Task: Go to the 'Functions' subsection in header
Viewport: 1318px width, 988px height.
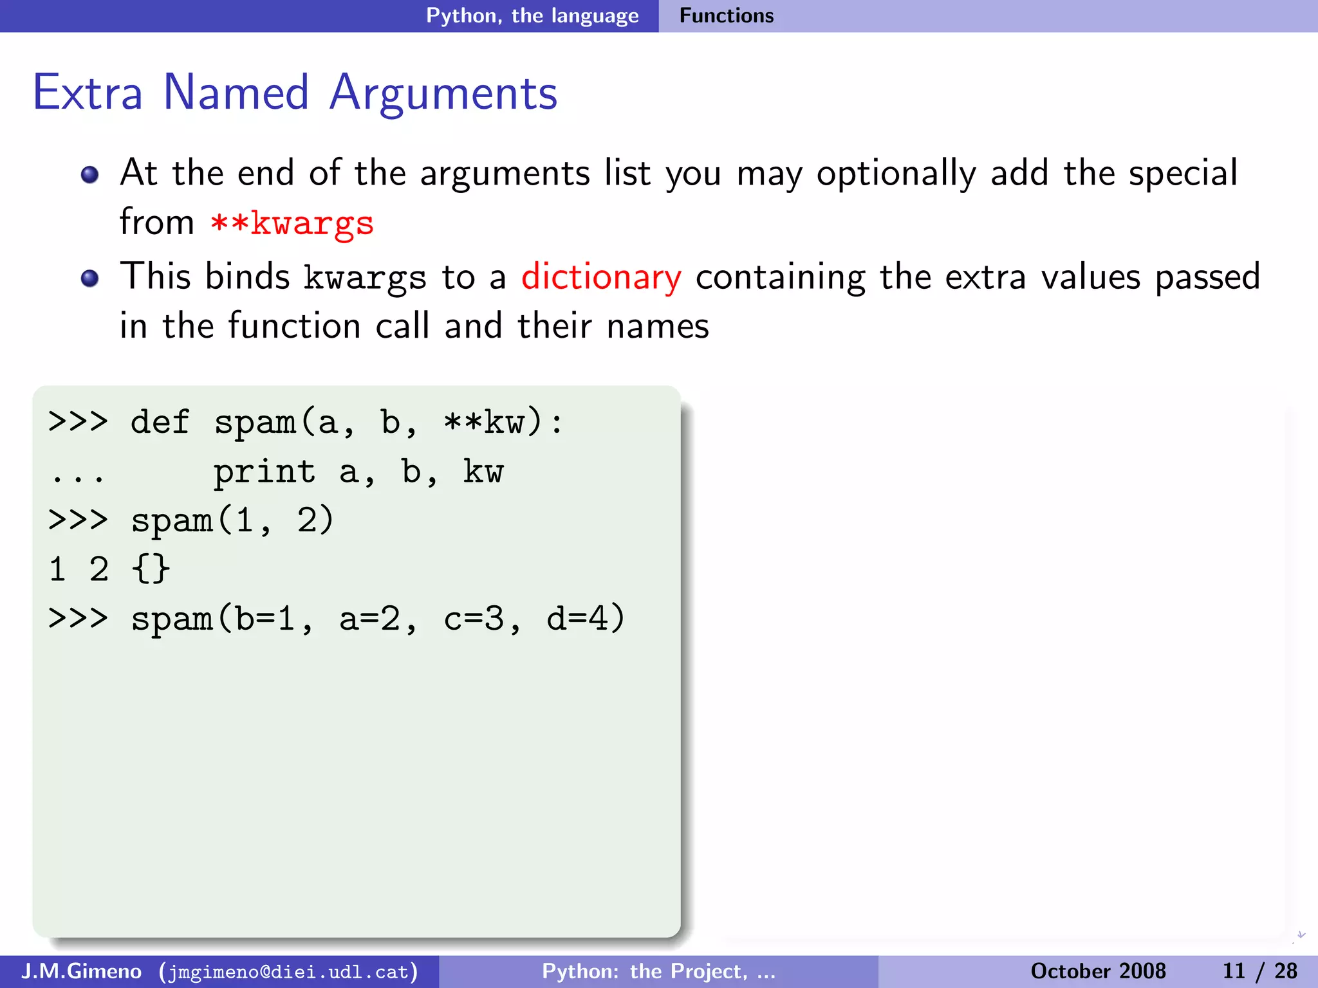Action: pos(727,15)
